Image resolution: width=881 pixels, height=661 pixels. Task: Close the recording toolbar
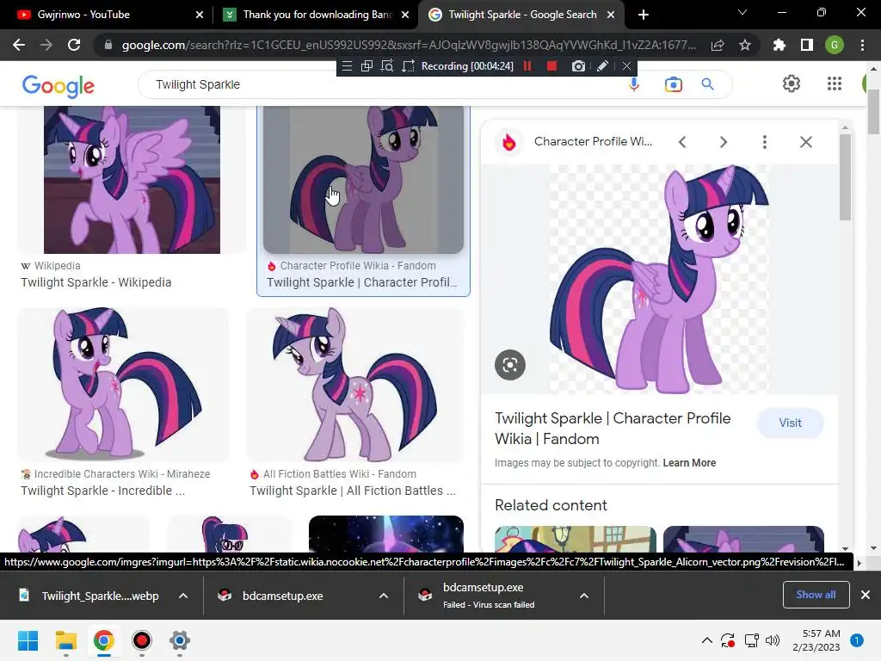click(x=626, y=66)
